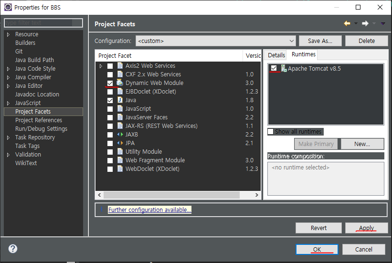Uncheck the Java facet checkbox
Viewport: 392px width, 263px height.
[110, 100]
